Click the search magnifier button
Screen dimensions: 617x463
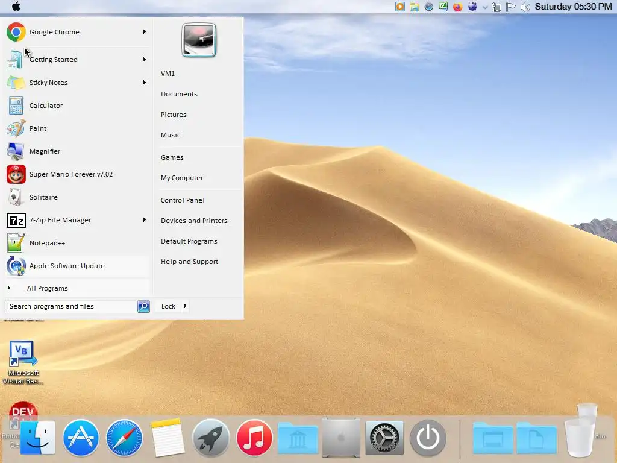143,306
